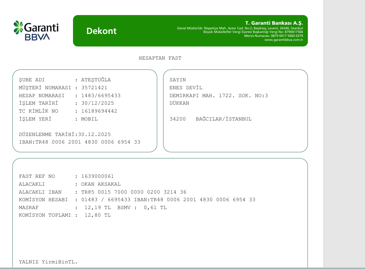Screen dimensions: 365x269
Task: Click the YALNIZ YirmiBinTL. text
Action: pos(48,262)
